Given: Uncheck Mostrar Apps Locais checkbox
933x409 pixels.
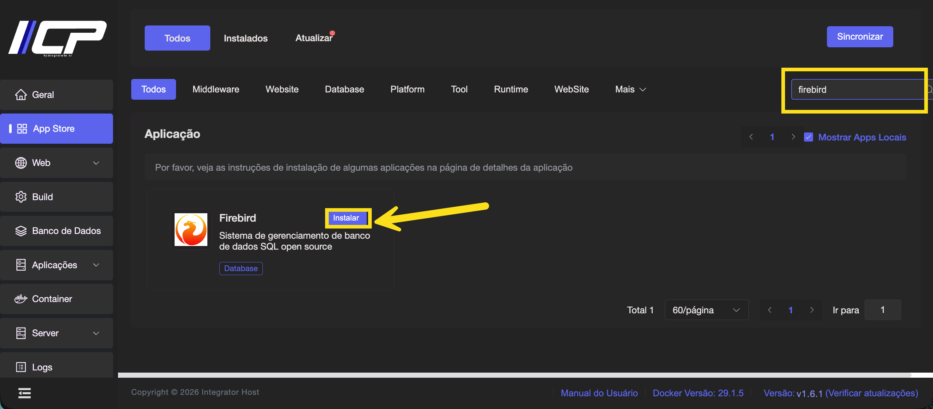Looking at the screenshot, I should pyautogui.click(x=808, y=137).
